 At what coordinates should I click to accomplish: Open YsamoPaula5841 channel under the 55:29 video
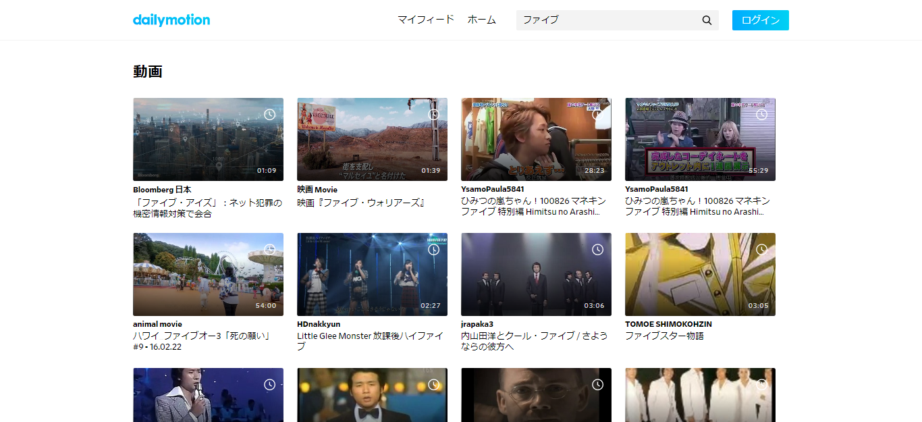657,190
